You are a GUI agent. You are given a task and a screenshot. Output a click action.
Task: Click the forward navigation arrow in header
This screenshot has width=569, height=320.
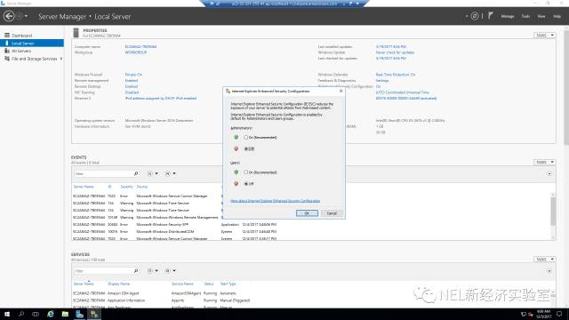point(20,16)
